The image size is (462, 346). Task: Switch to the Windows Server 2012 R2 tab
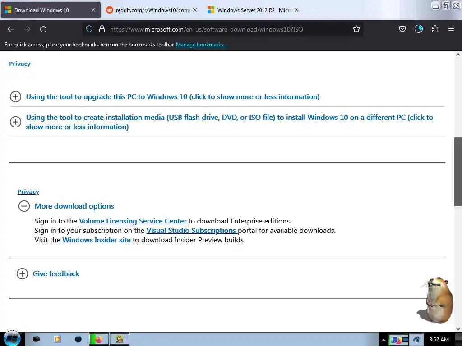[254, 10]
